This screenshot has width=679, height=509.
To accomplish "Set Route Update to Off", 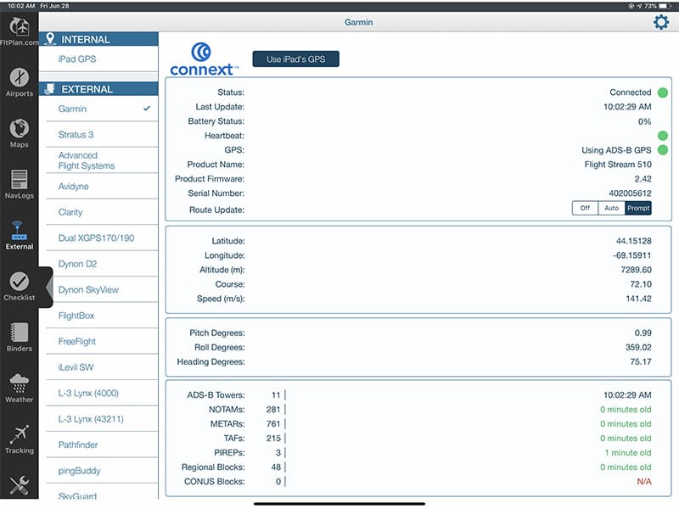I will (x=585, y=208).
